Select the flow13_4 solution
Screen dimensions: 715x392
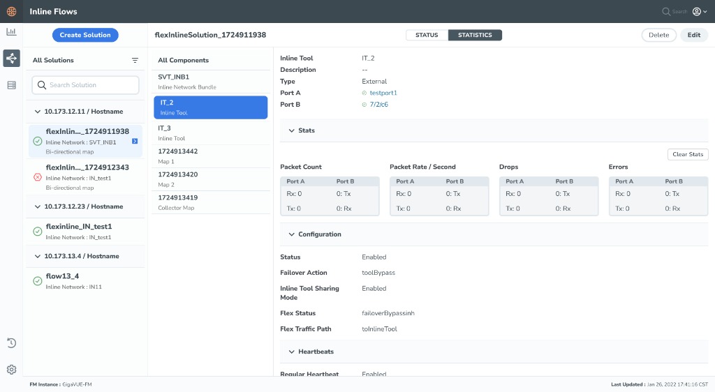[85, 281]
